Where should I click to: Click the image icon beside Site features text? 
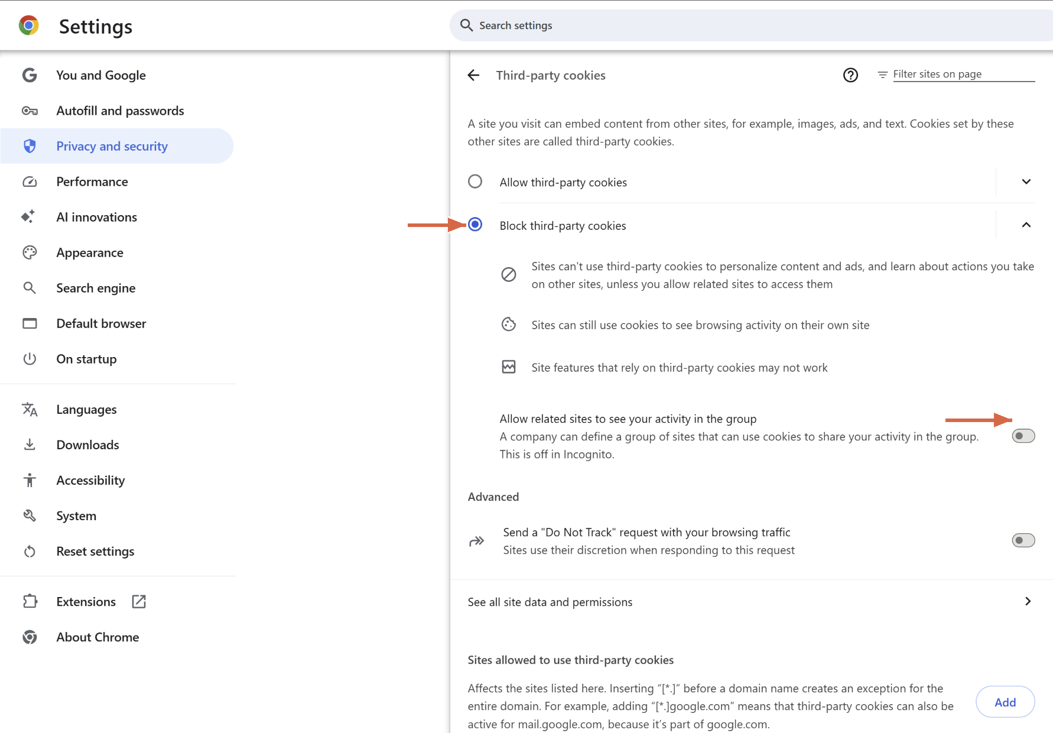tap(509, 367)
